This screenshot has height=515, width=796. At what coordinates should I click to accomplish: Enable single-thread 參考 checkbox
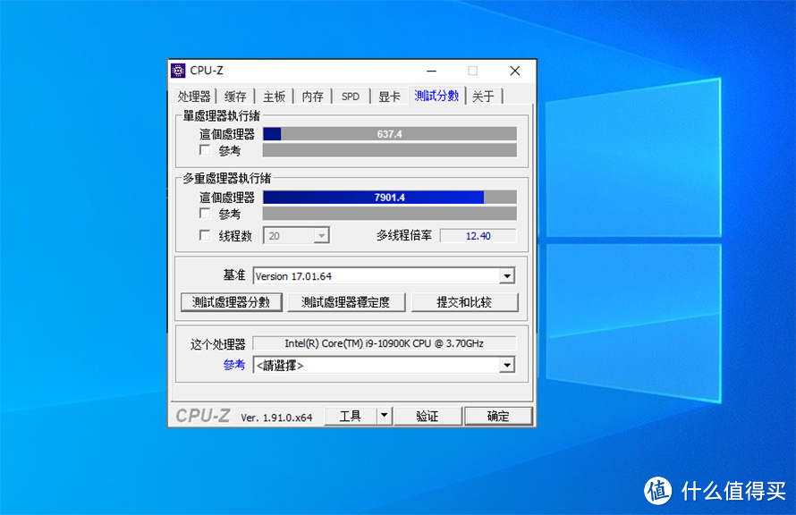pos(205,150)
